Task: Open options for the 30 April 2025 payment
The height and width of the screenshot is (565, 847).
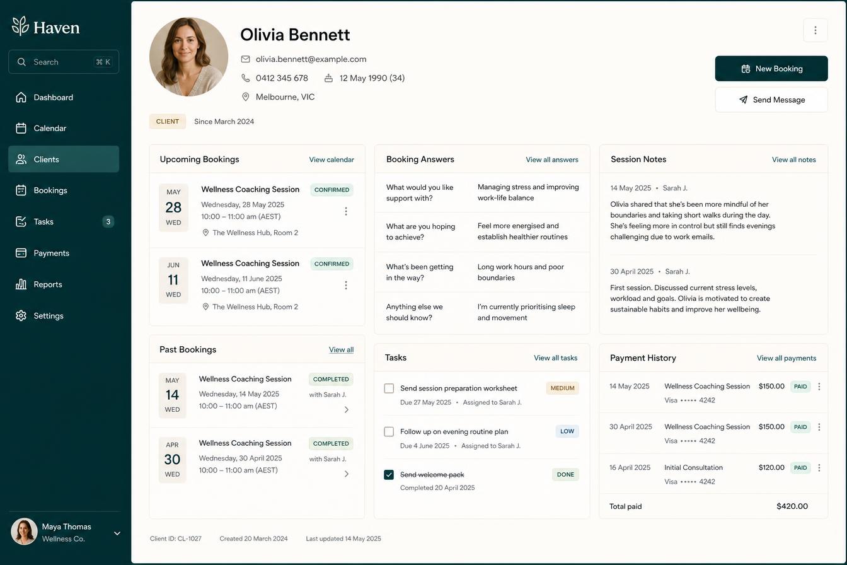Action: pyautogui.click(x=819, y=427)
